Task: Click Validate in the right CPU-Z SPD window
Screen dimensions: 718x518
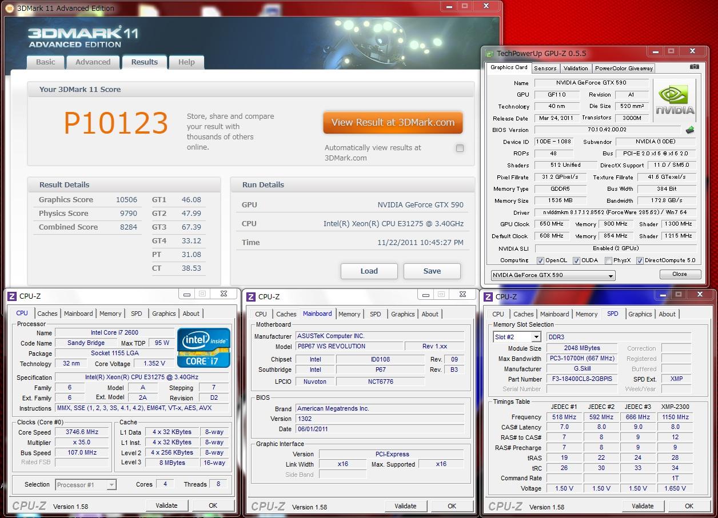Action: (x=643, y=506)
